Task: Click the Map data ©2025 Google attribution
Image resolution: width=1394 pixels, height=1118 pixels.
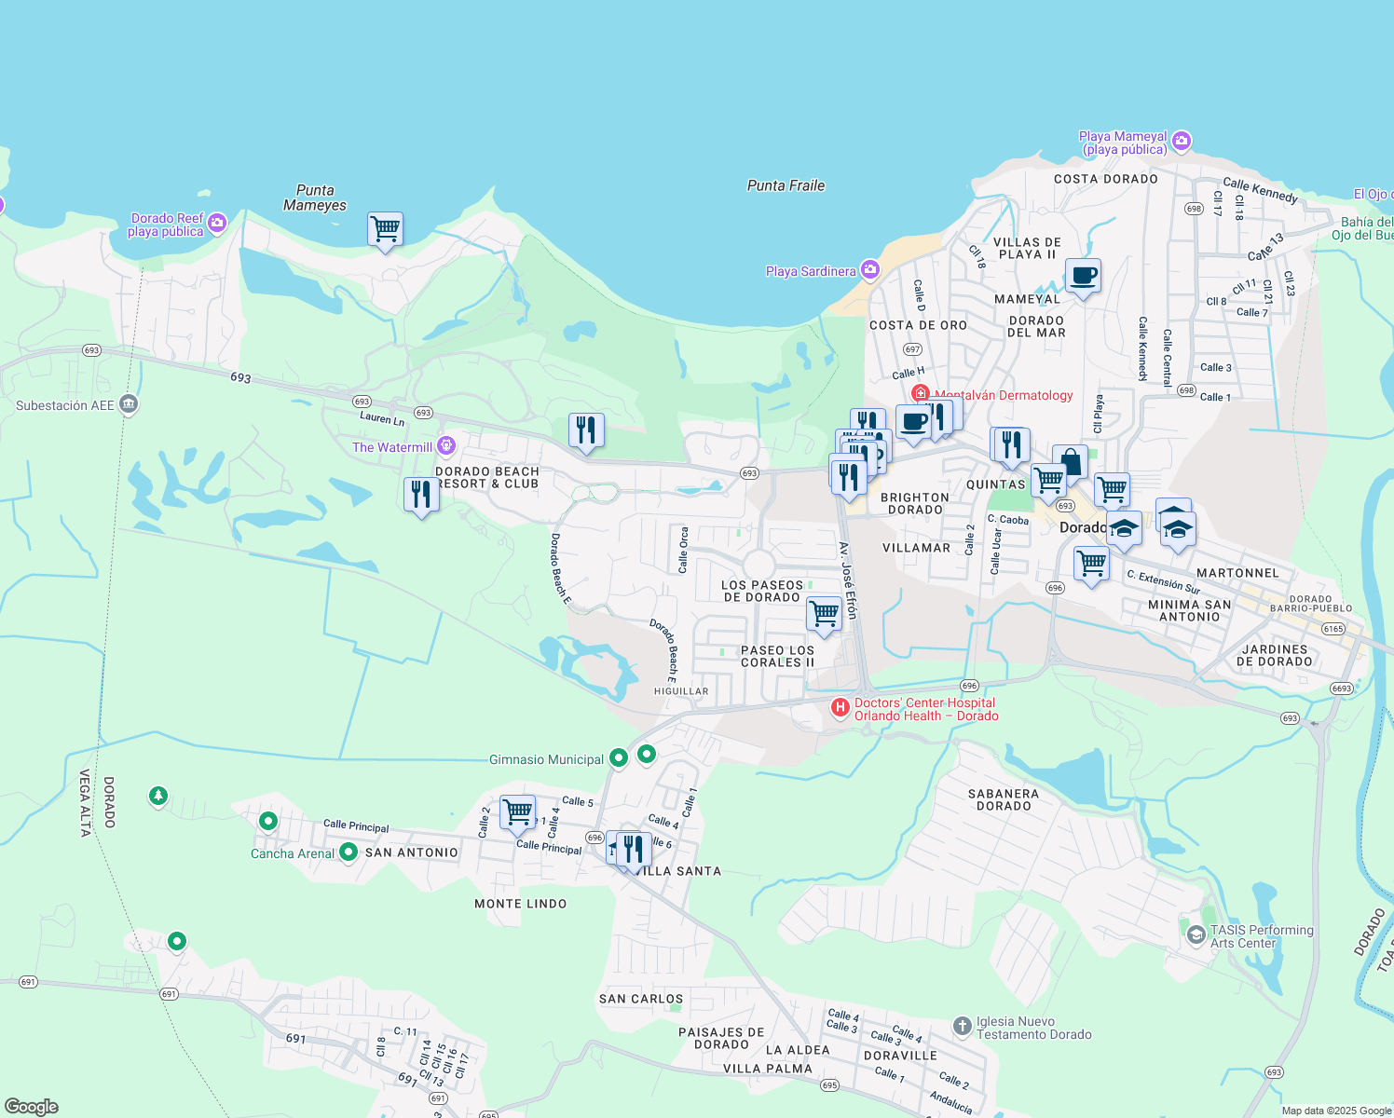Action: 1335,1111
